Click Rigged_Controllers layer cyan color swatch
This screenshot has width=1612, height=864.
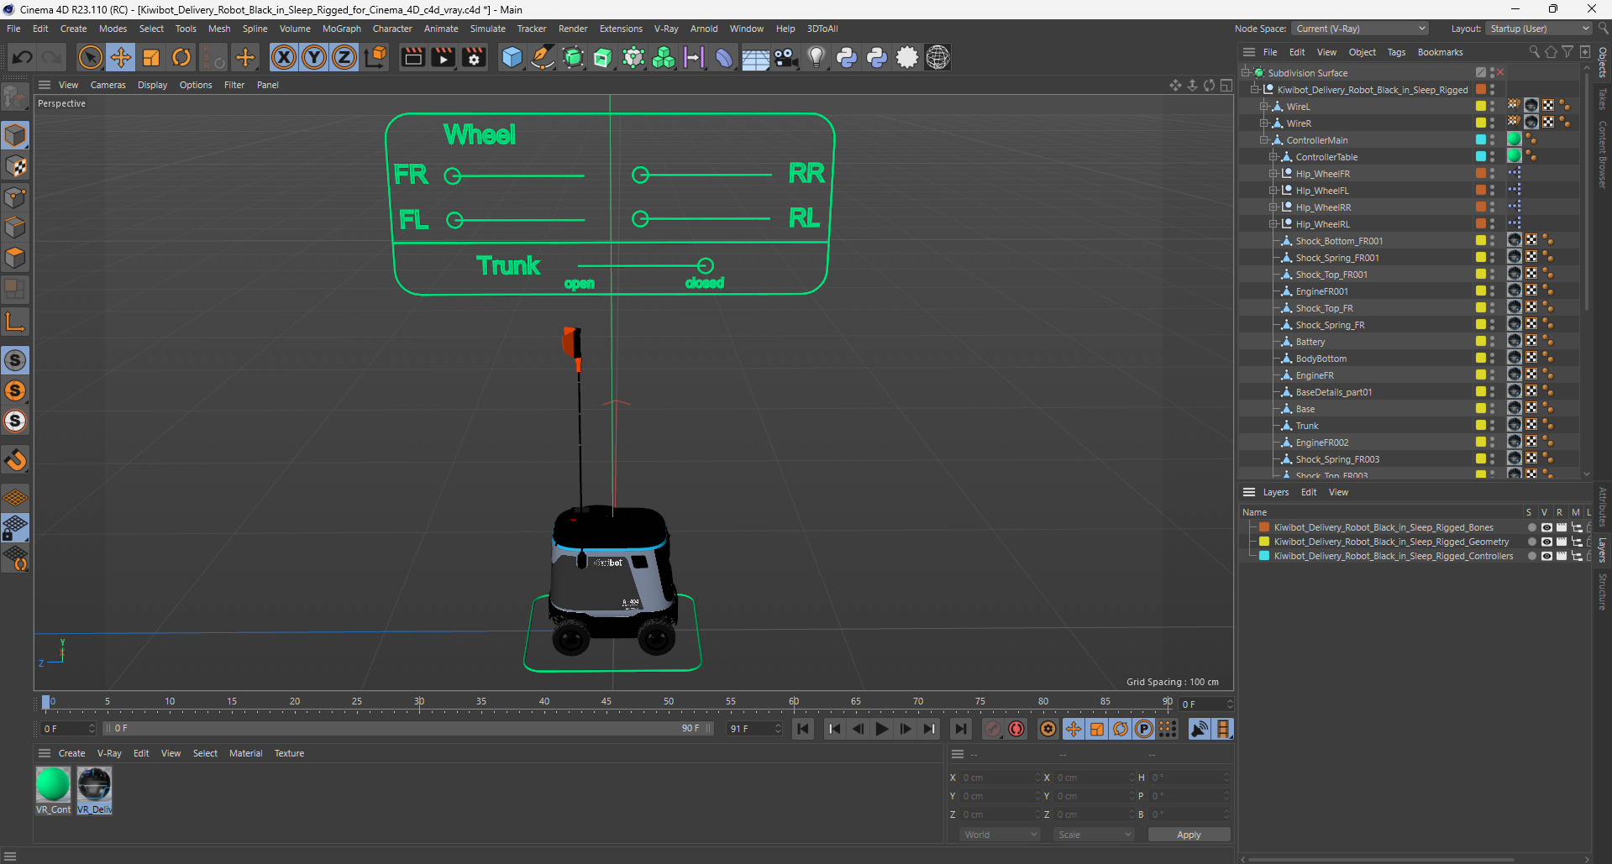(x=1264, y=556)
